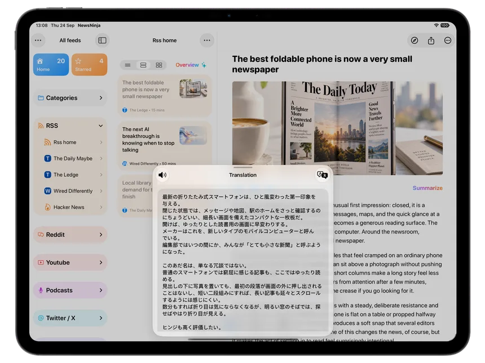The height and width of the screenshot is (363, 485).
Task: Click The Ledge feed icon in sidebar
Action: [x=47, y=174]
